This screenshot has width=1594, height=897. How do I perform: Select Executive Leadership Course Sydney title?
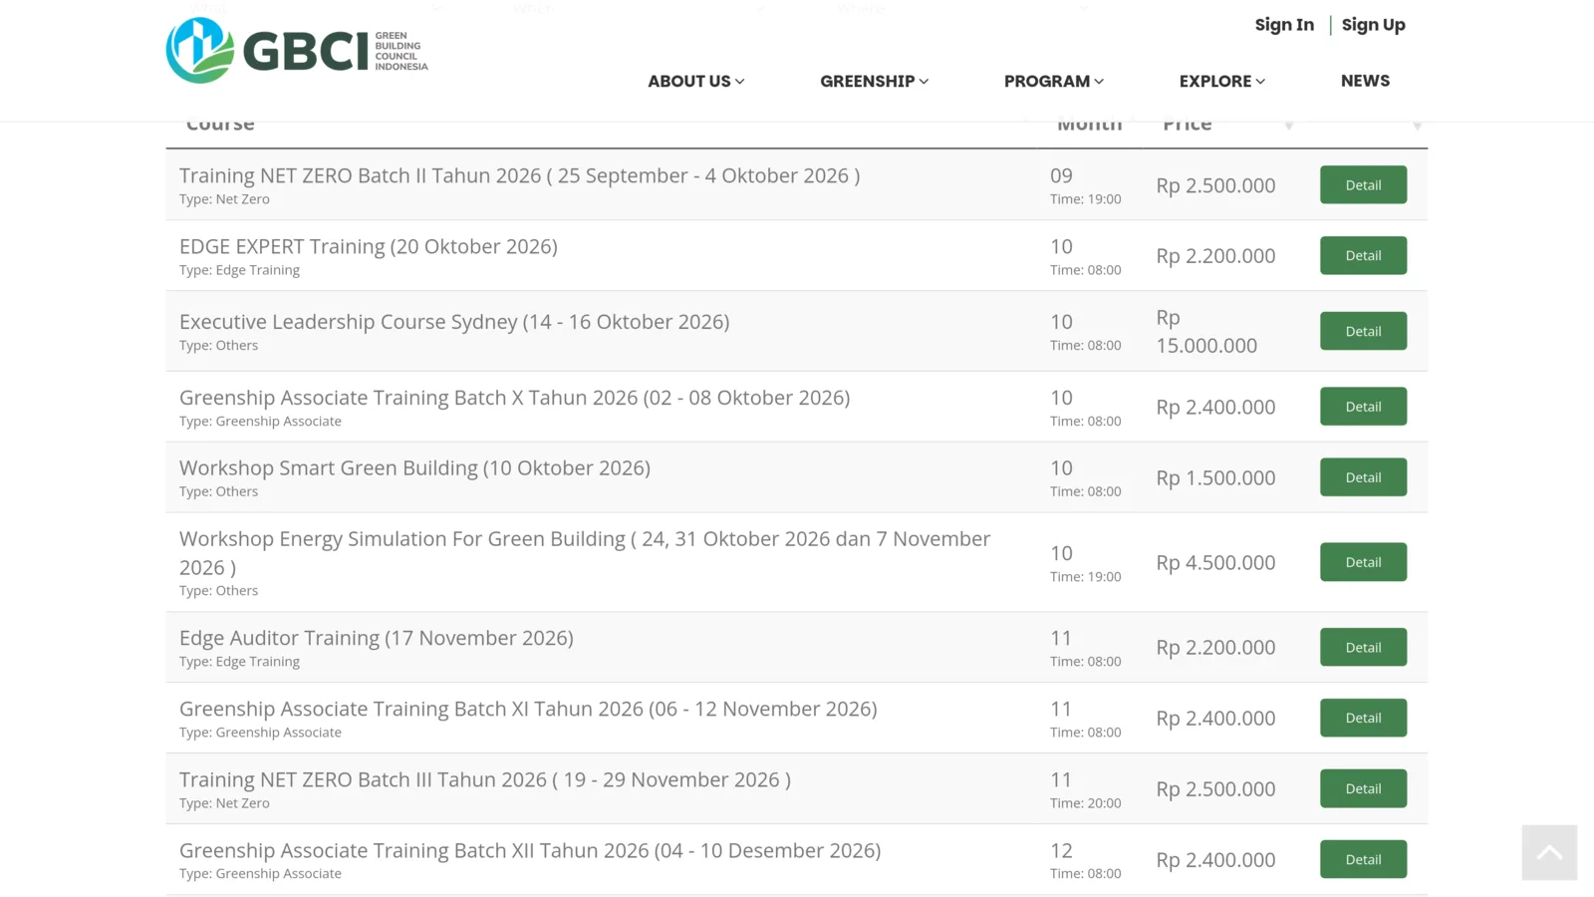[454, 322]
